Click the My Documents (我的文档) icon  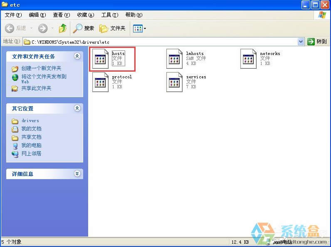15,129
